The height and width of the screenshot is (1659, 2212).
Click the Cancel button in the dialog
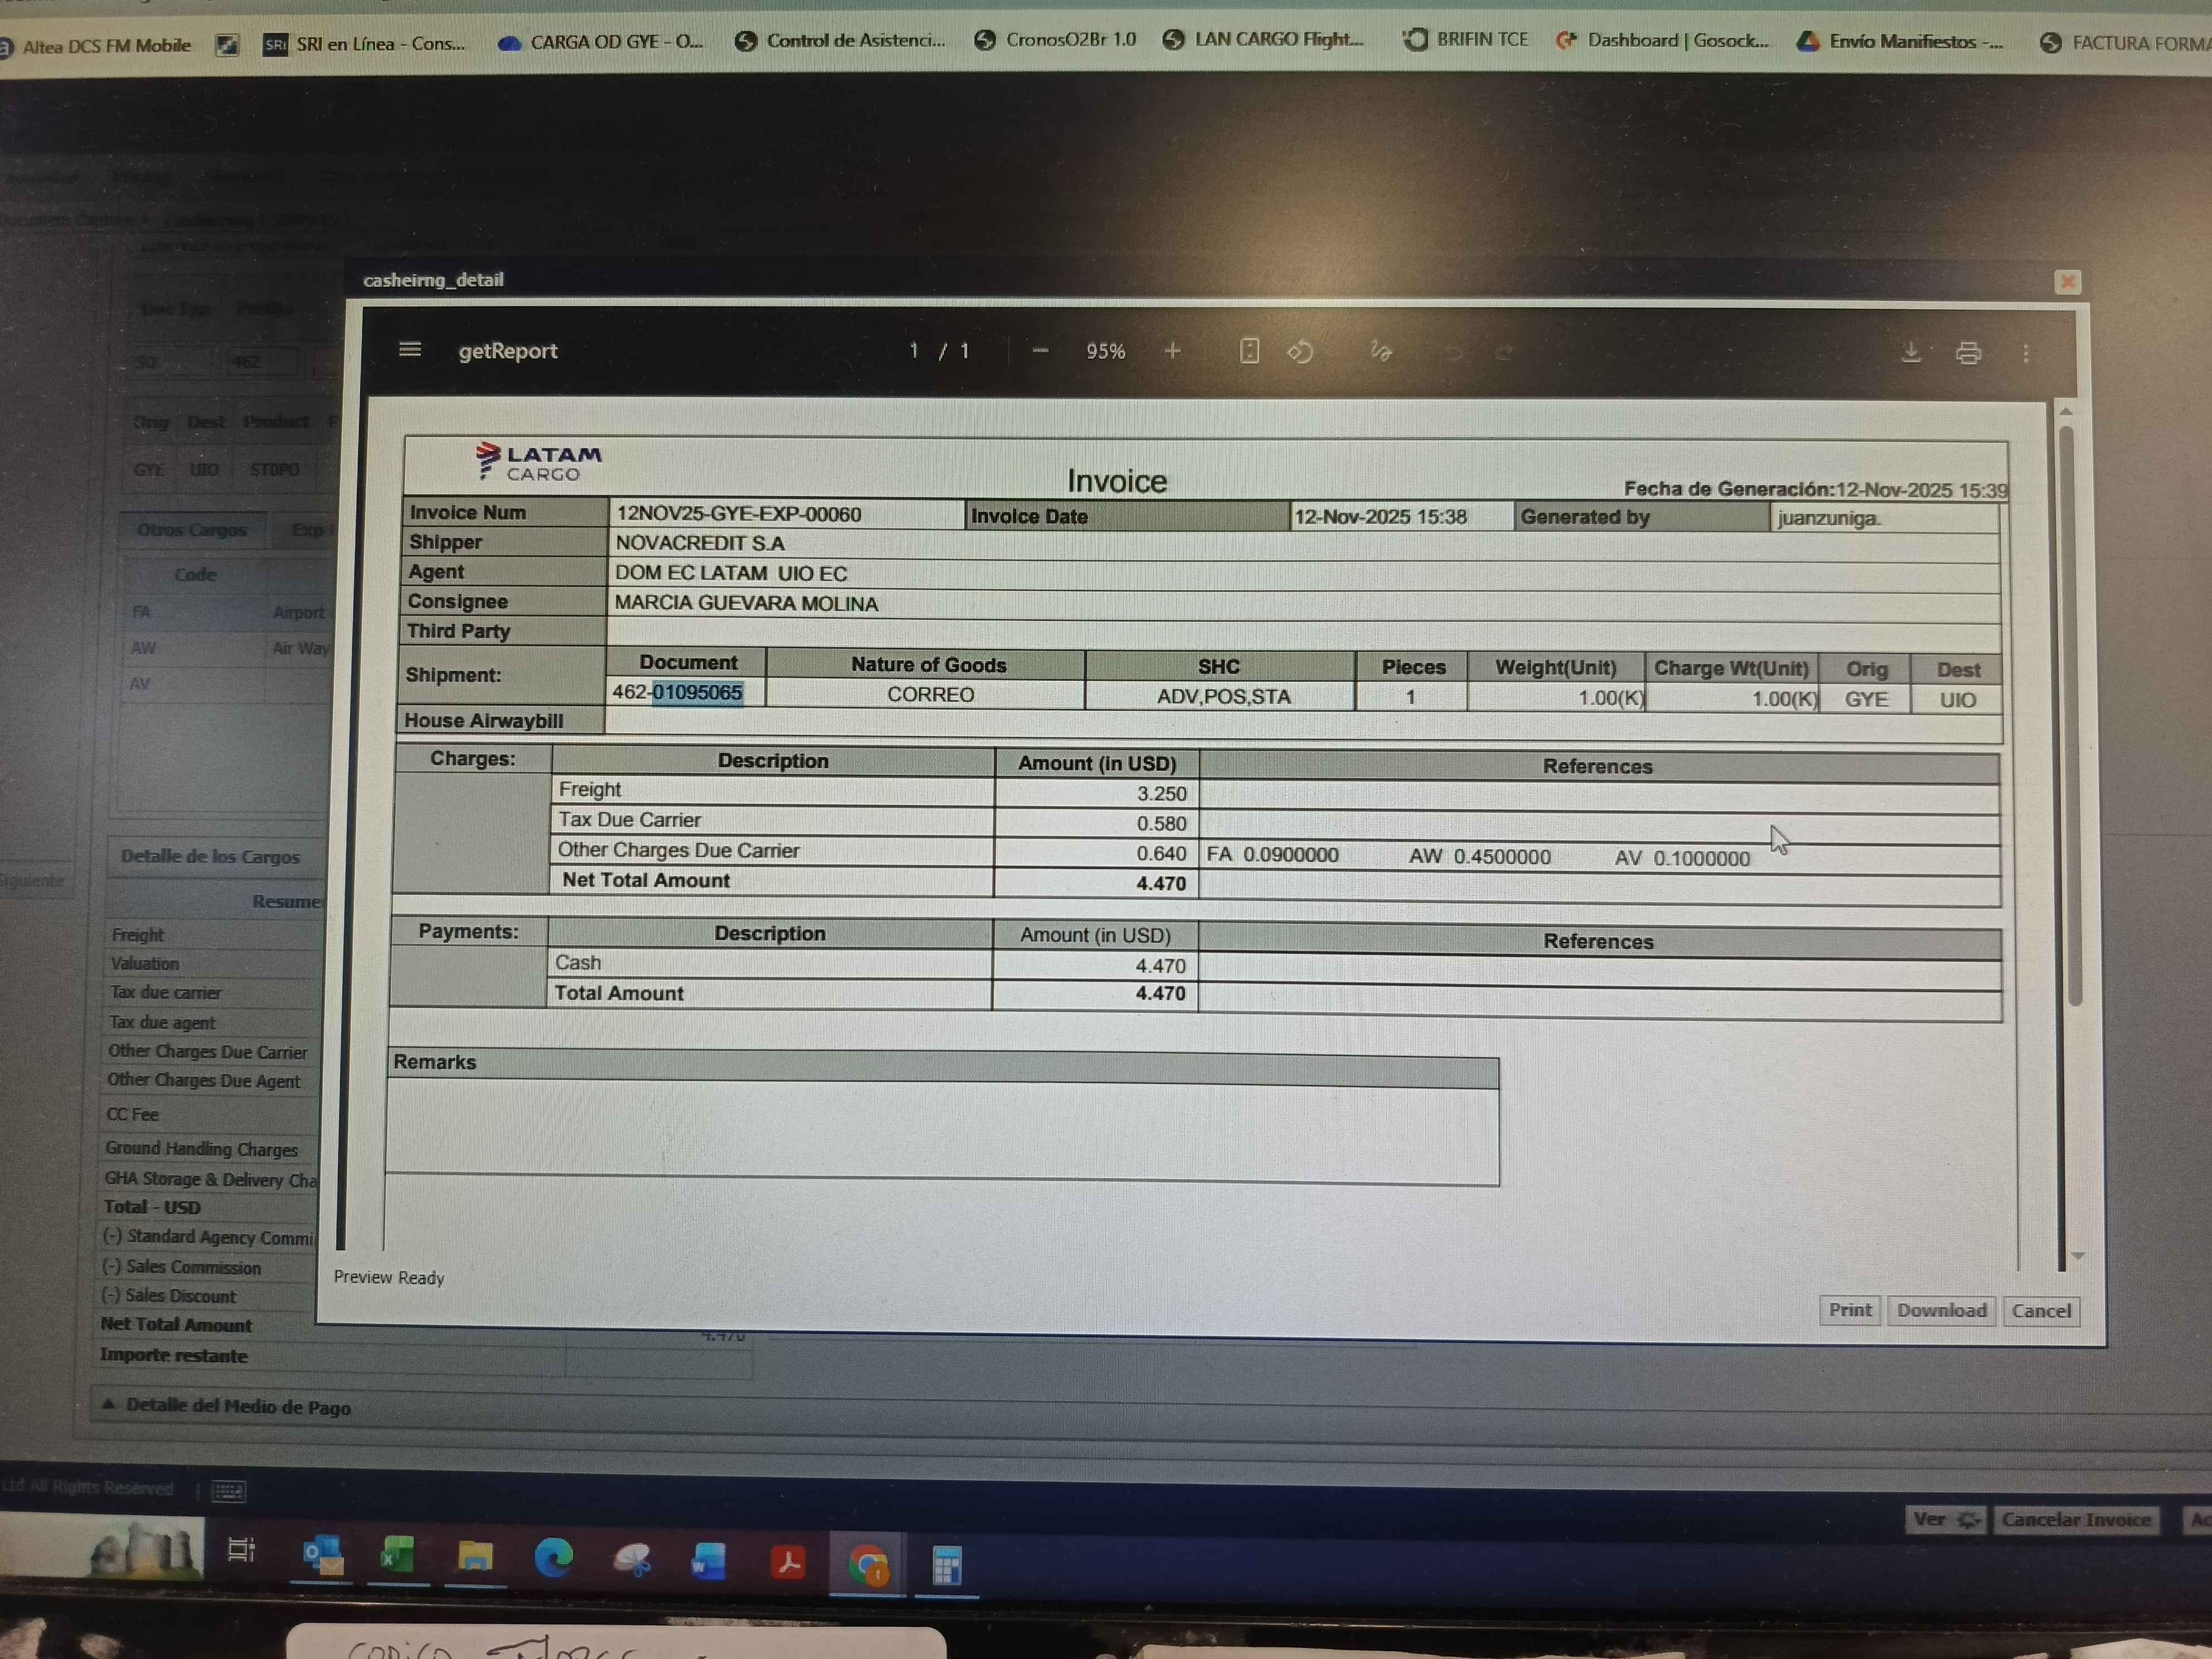coord(2041,1311)
